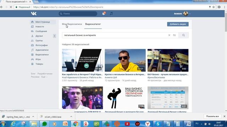Viewport: 227px width, 127px height.
Task: Open YouTube video thumbnail lasting 1:15
Action: click(82, 98)
